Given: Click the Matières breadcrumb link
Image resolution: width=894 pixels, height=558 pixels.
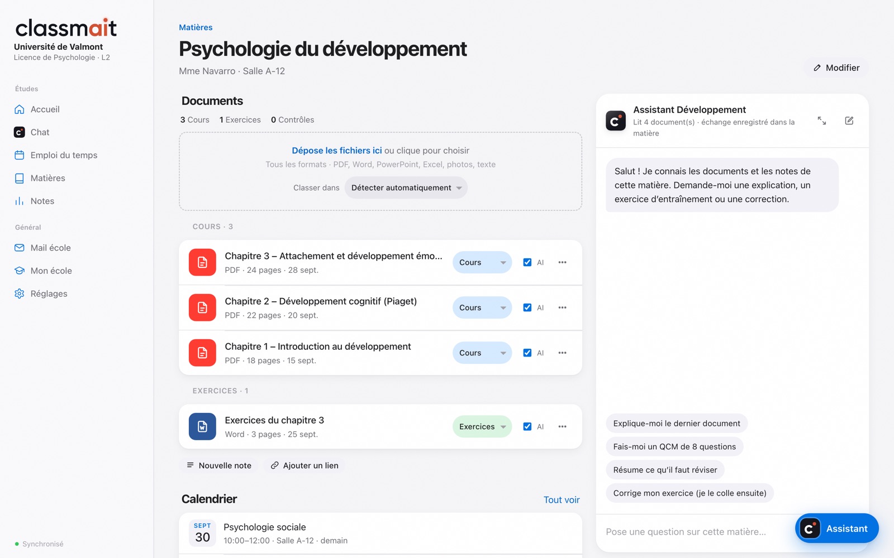Looking at the screenshot, I should coord(196,27).
